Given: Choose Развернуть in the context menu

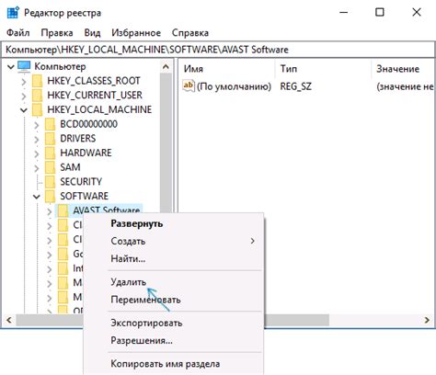Looking at the screenshot, I should 173,223.
